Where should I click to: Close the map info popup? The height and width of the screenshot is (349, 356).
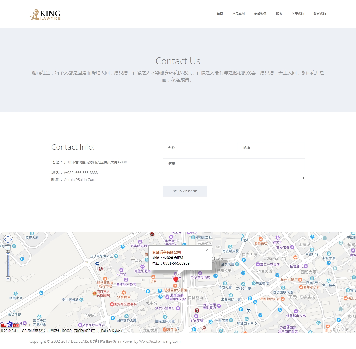[x=207, y=250]
